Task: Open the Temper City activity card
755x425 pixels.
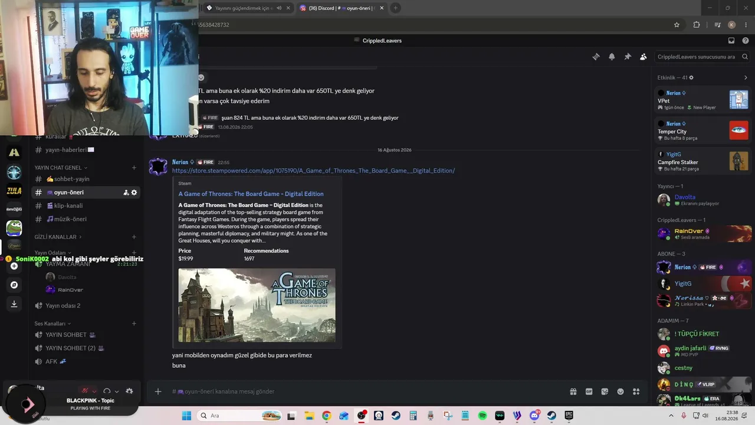Action: click(x=703, y=130)
